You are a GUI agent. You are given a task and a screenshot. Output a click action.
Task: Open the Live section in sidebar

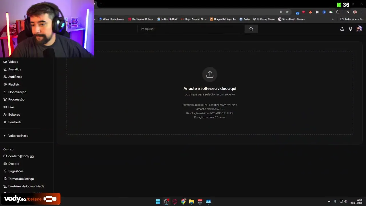tap(9, 107)
